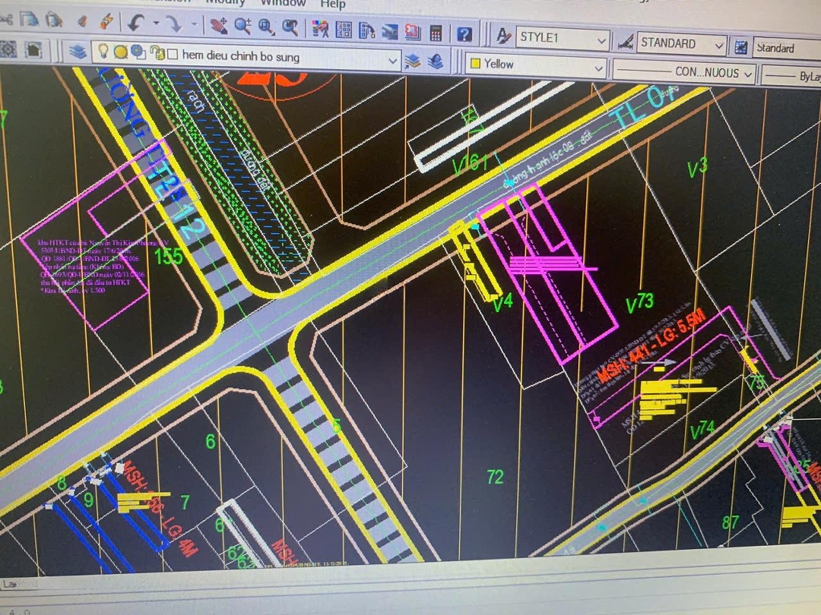Open the Layer Properties Manager
This screenshot has width=821, height=615.
(78, 51)
